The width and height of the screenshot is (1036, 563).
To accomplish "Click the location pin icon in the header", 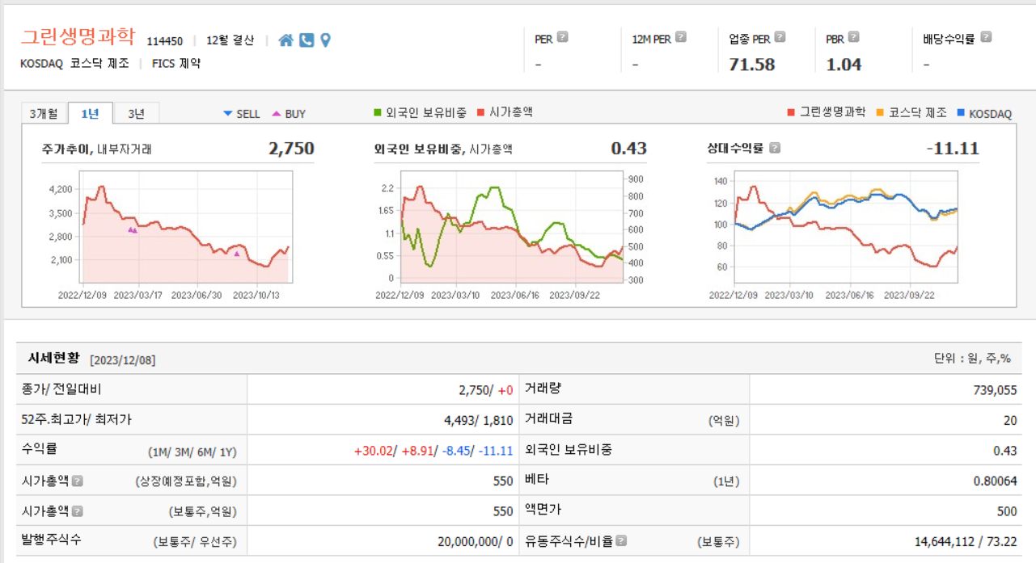I will click(x=326, y=39).
